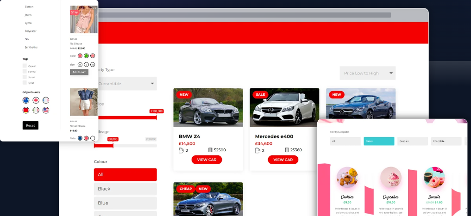471x216 pixels.
Task: Choose size M for Fia Blouse
Action: [80, 64]
